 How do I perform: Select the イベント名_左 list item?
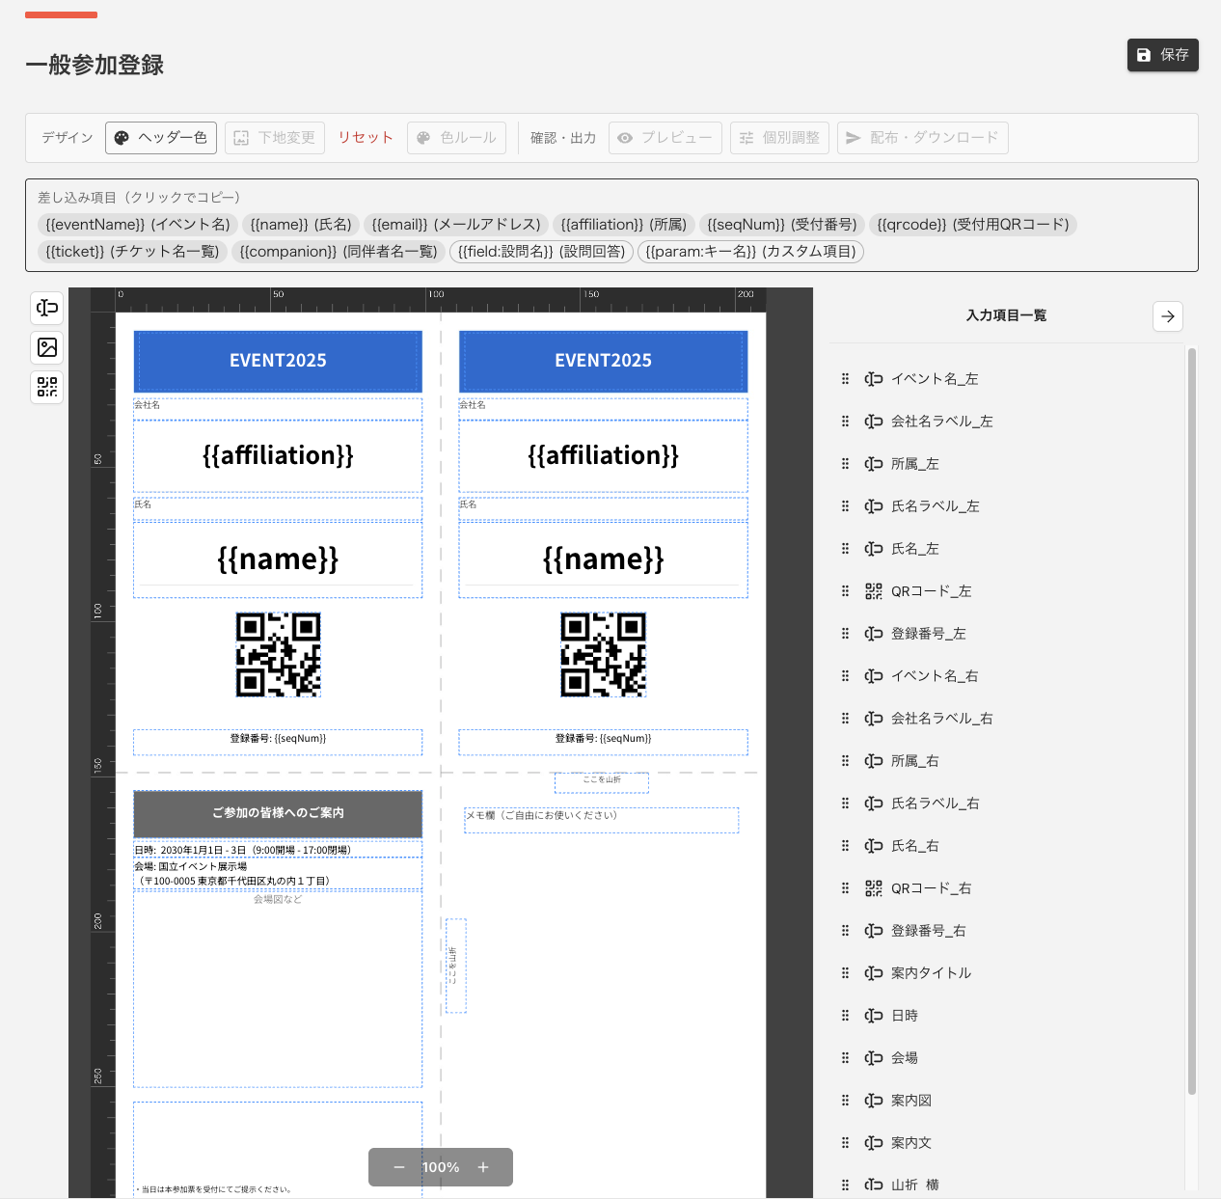point(934,379)
